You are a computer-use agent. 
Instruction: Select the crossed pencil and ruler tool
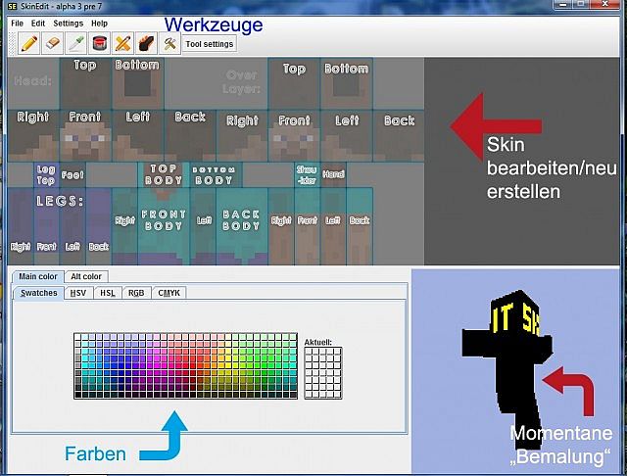123,43
